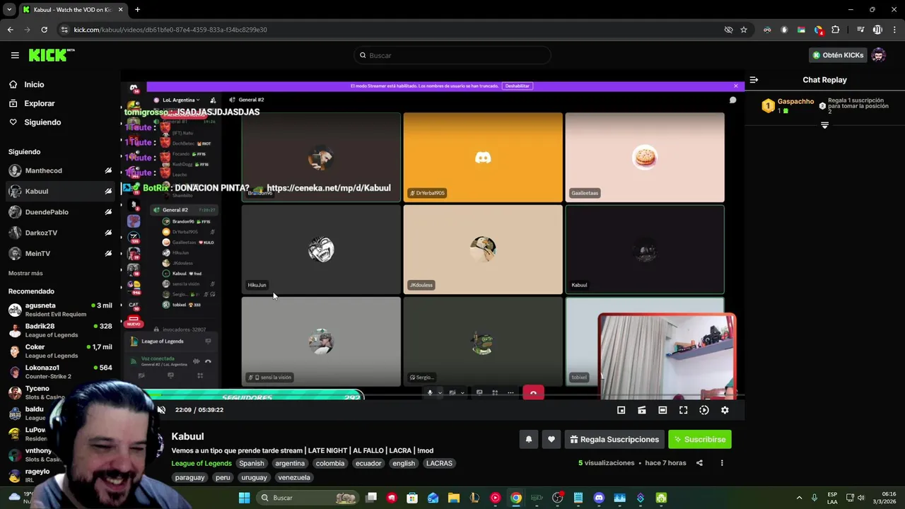Open recommended channel agusneta
Screen dimensions: 905x509
60,310
